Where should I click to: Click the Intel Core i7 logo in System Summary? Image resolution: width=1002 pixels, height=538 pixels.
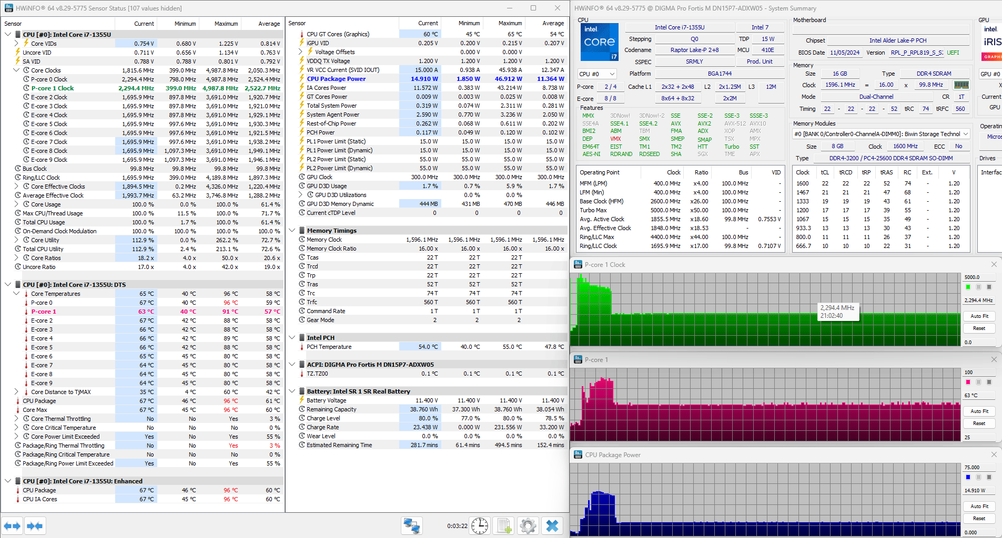600,42
